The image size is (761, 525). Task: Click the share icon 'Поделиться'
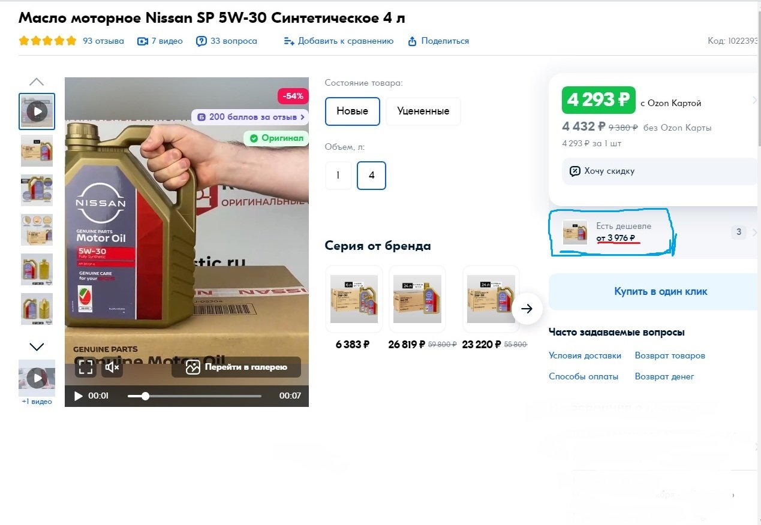(x=412, y=41)
